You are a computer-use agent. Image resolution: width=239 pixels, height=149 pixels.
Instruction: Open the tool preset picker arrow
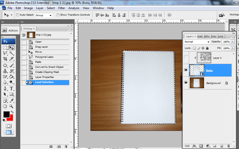[11, 15]
